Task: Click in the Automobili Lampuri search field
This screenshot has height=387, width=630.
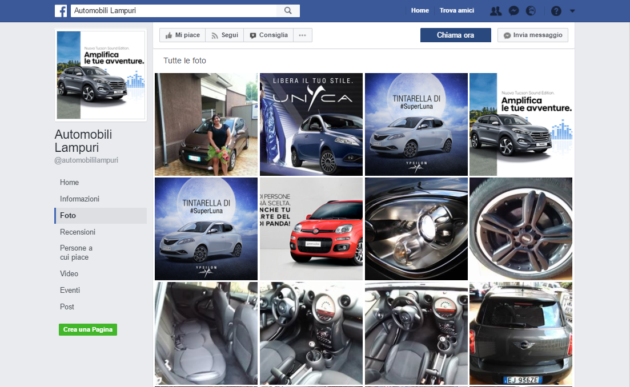Action: (x=174, y=11)
